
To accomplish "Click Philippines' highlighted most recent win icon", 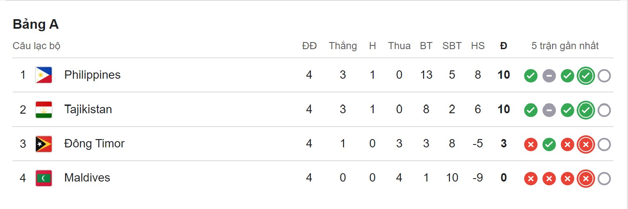I will pyautogui.click(x=585, y=76).
